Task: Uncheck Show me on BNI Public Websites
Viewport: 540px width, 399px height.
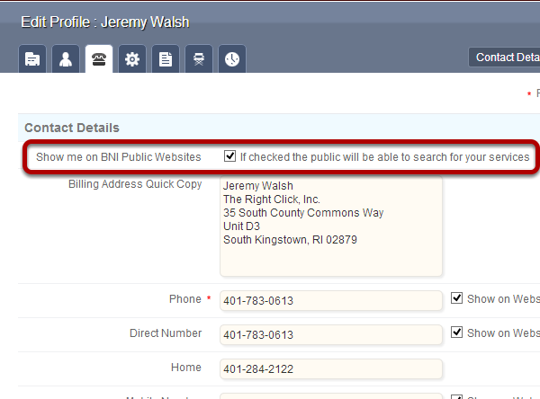Action: pos(230,156)
